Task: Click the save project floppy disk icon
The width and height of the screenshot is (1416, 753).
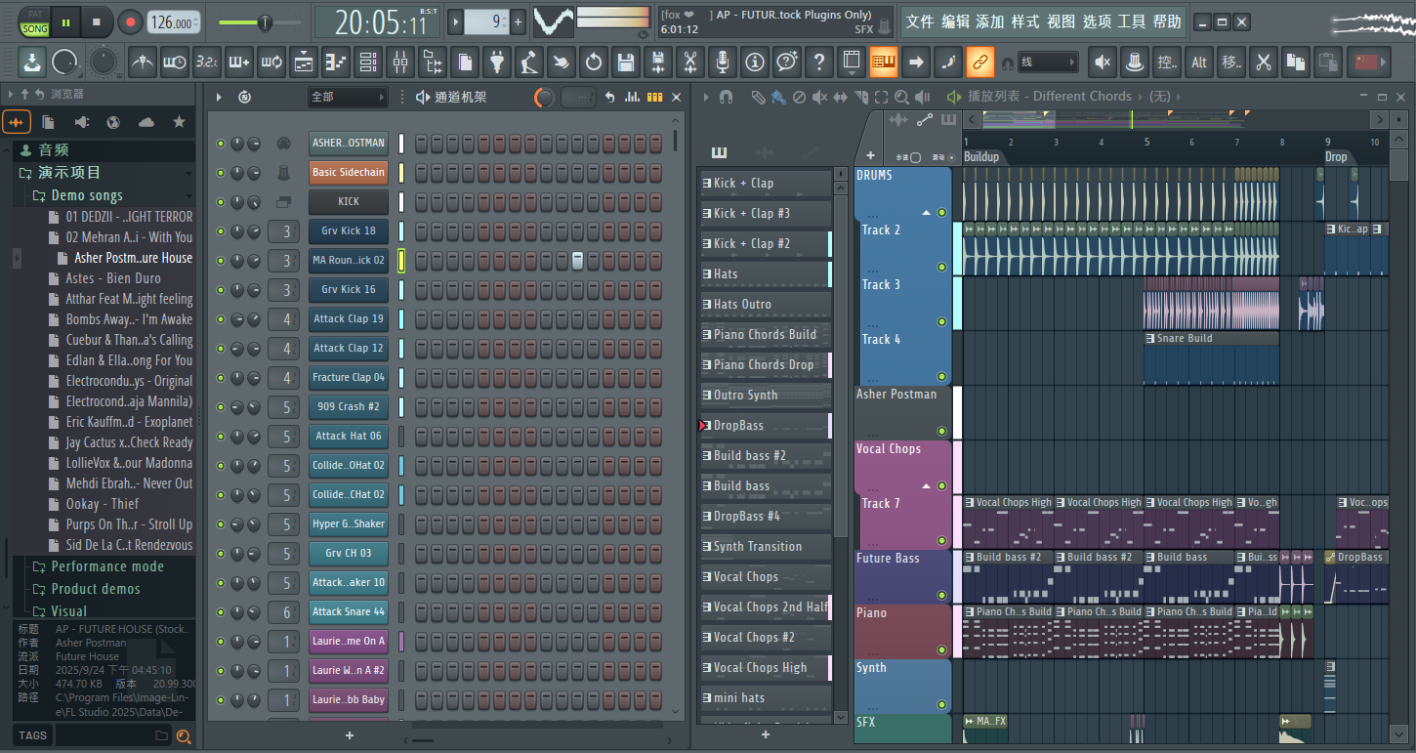Action: click(x=625, y=63)
